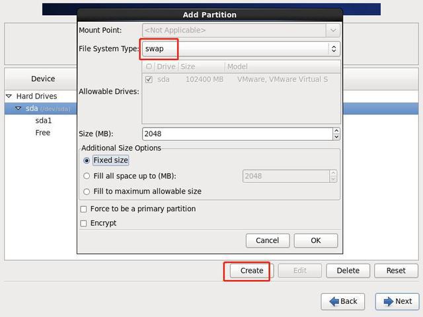The image size is (423, 317).
Task: Confirm the partition with OK button
Action: [316, 240]
